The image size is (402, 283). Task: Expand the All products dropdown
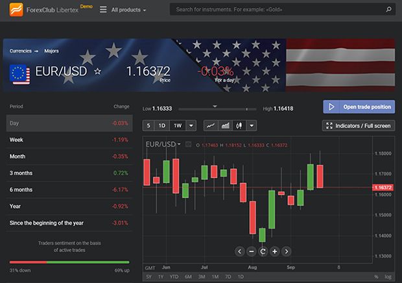[128, 10]
